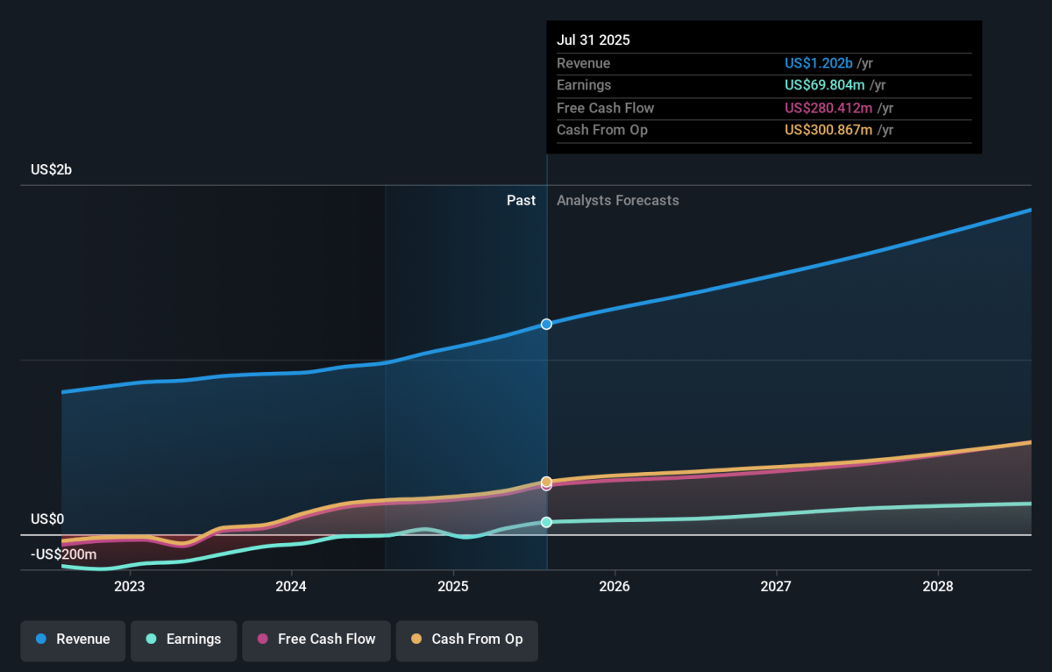Click the 2026 x-axis label

coord(615,585)
